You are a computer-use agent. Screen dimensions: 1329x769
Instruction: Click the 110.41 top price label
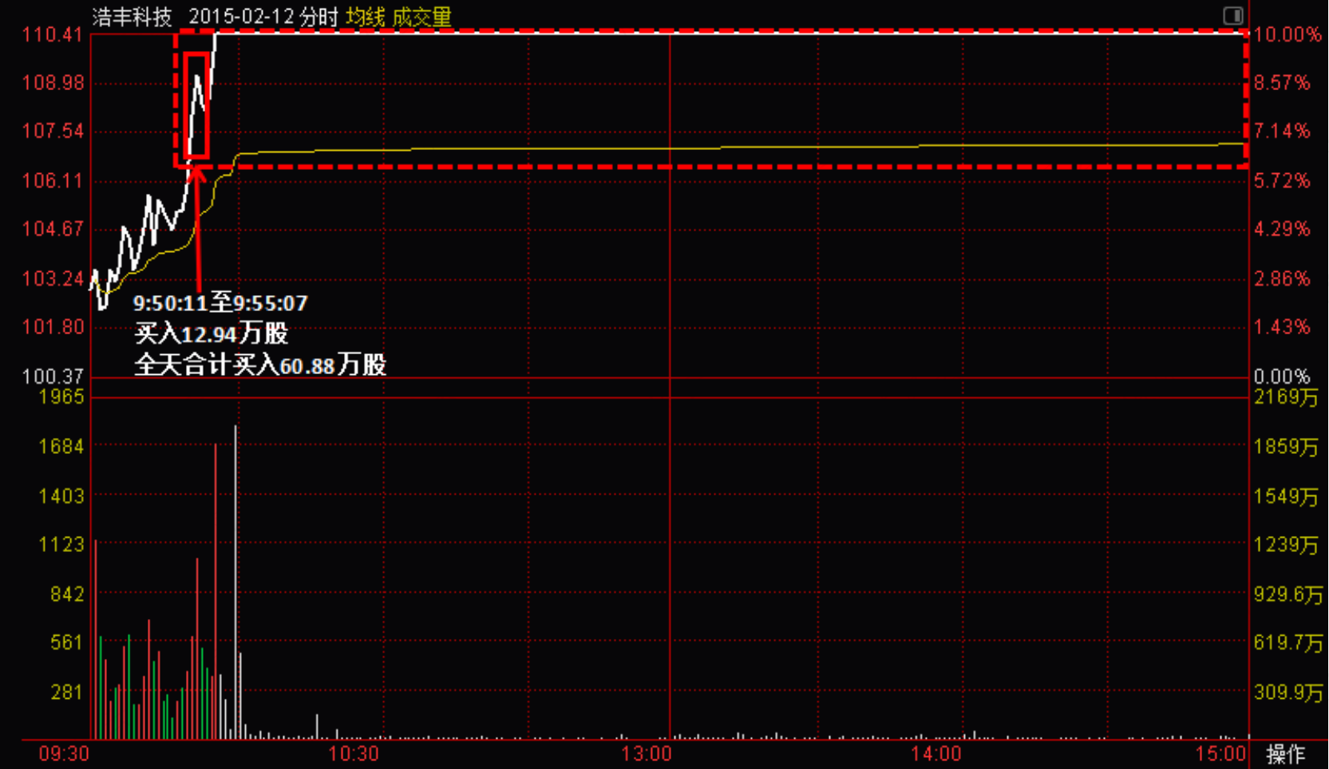(x=53, y=34)
